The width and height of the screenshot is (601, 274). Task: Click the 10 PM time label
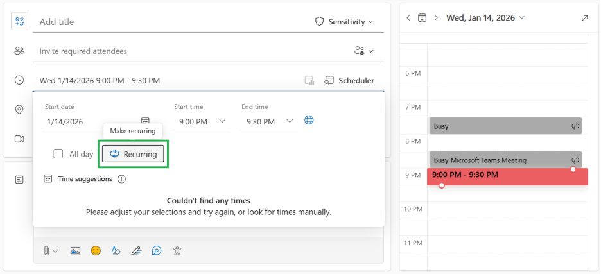[414, 209]
